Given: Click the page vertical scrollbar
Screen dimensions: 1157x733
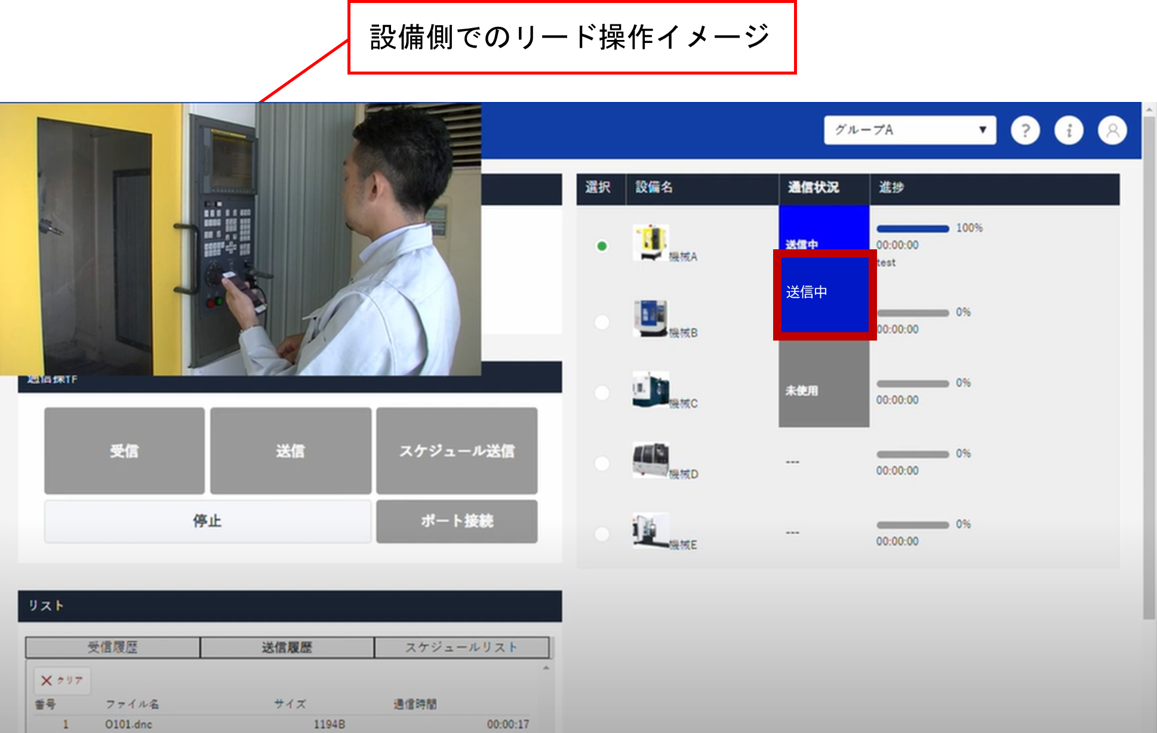Looking at the screenshot, I should [1149, 369].
